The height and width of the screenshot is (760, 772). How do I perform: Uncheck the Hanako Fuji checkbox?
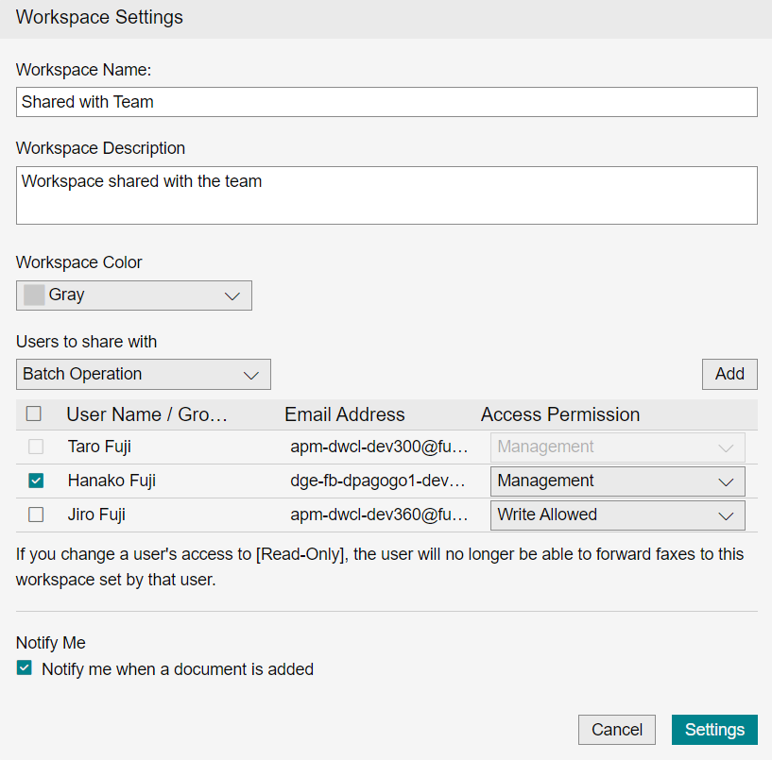(36, 481)
